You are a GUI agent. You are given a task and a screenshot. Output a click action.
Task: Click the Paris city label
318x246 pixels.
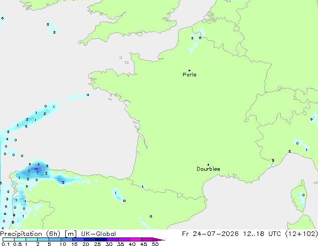click(x=190, y=75)
